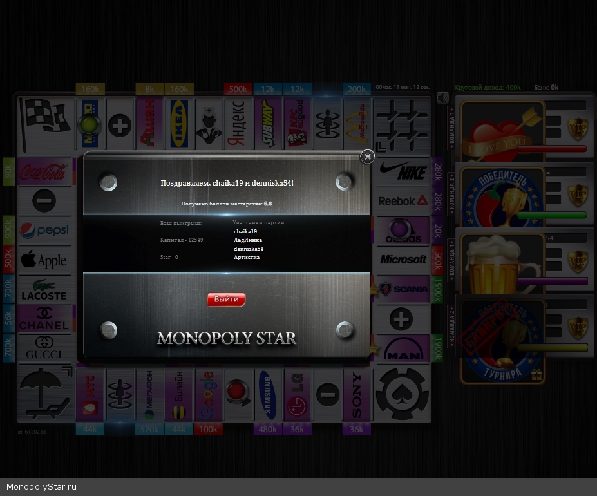Click the VIP badge on the beer card
The image size is (597, 496).
tap(578, 262)
